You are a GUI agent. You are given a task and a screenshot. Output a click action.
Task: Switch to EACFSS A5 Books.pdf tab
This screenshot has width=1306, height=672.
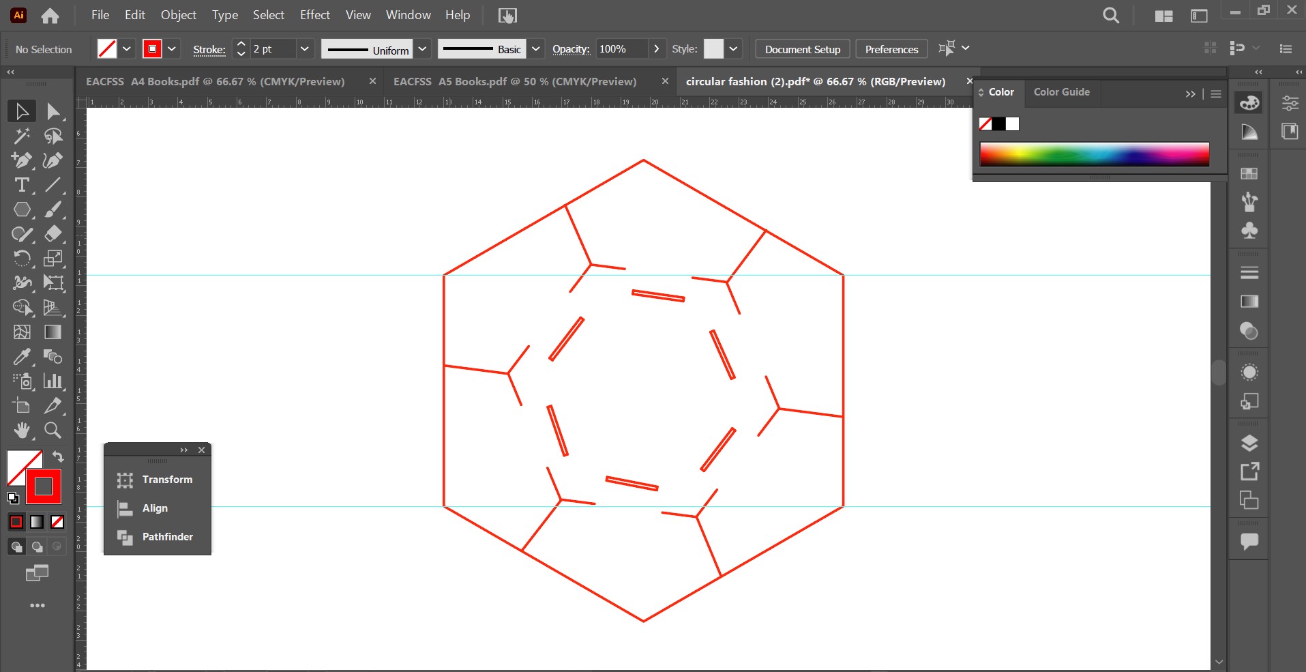pos(515,81)
